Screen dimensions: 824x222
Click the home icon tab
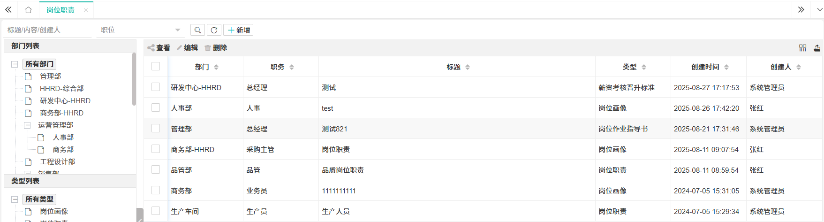click(29, 10)
